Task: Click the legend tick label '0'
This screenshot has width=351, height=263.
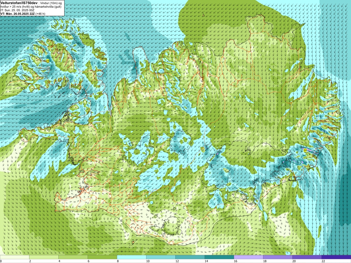Action: coord(1,261)
